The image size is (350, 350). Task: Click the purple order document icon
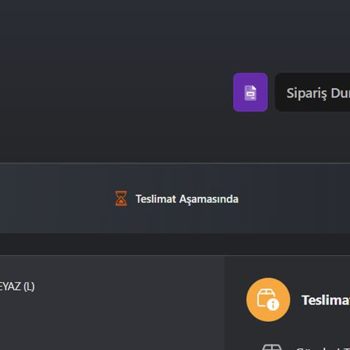click(250, 92)
